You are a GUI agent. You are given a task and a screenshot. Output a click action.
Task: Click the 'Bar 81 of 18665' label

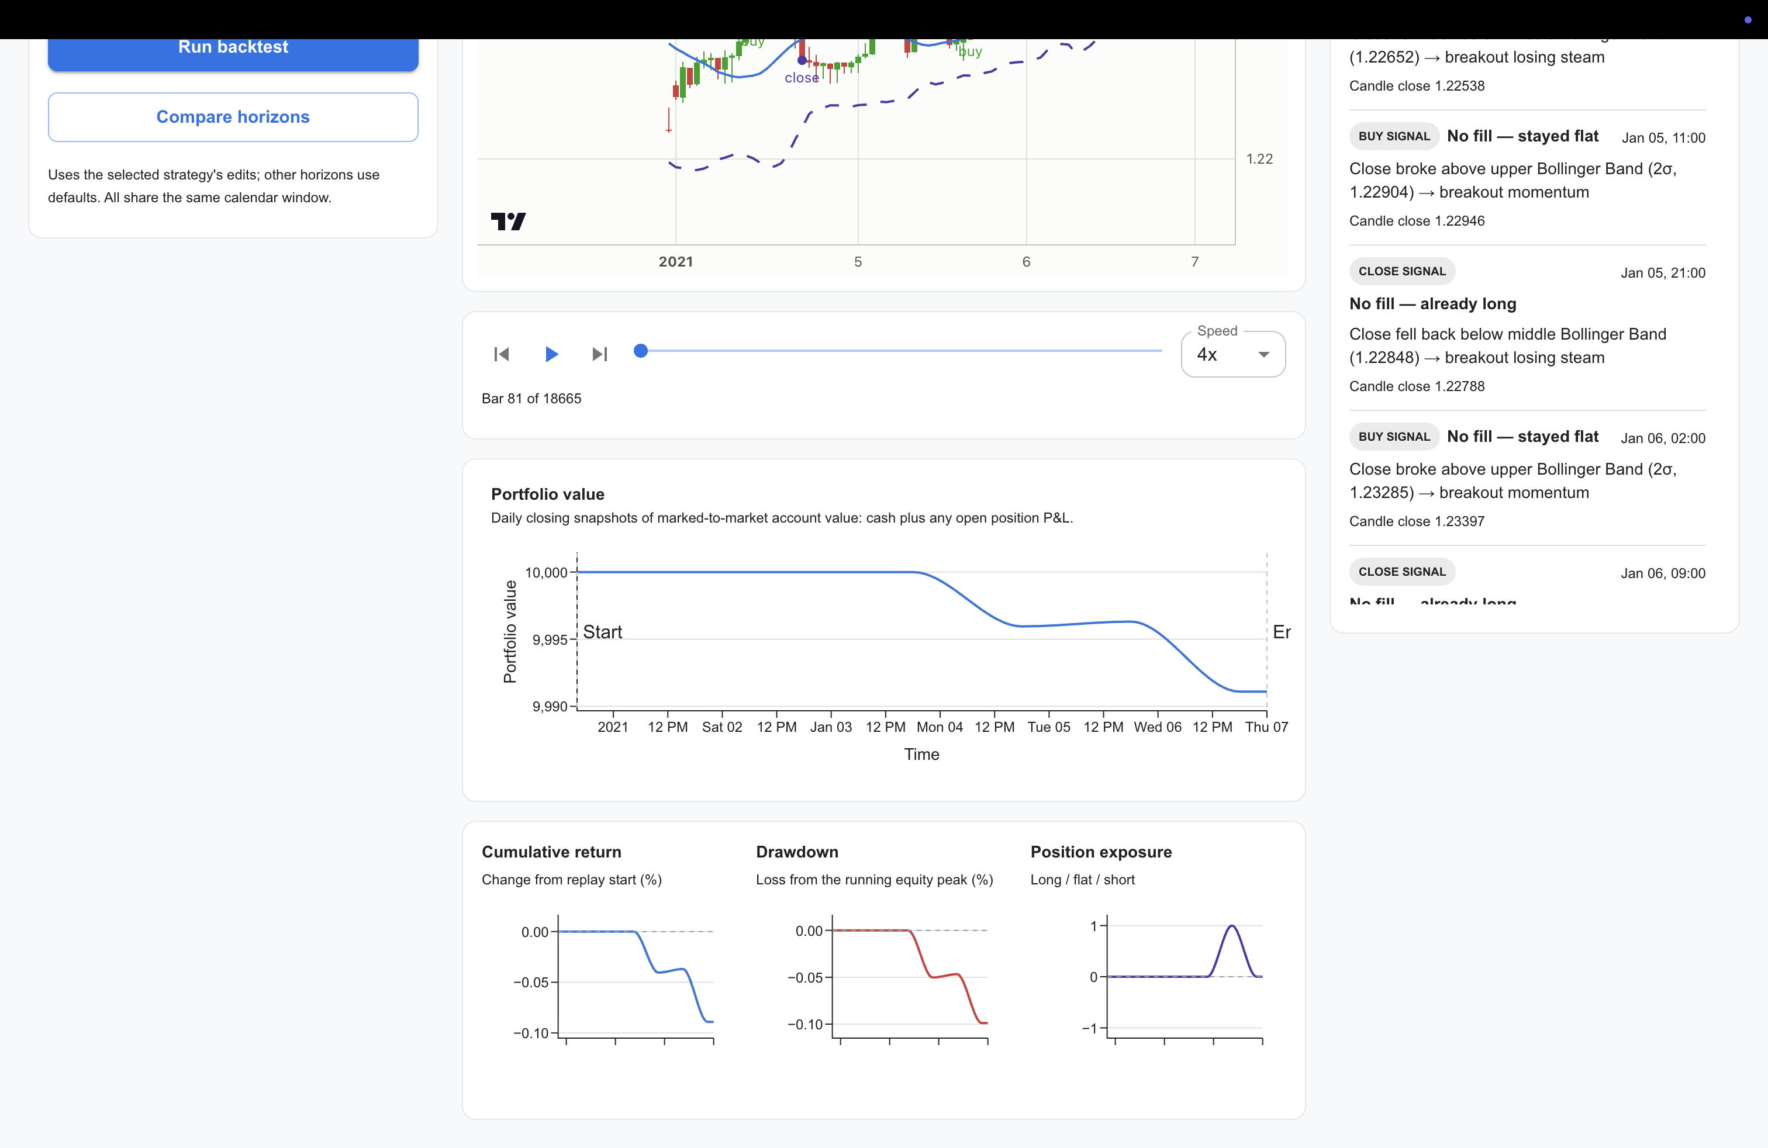pos(531,399)
